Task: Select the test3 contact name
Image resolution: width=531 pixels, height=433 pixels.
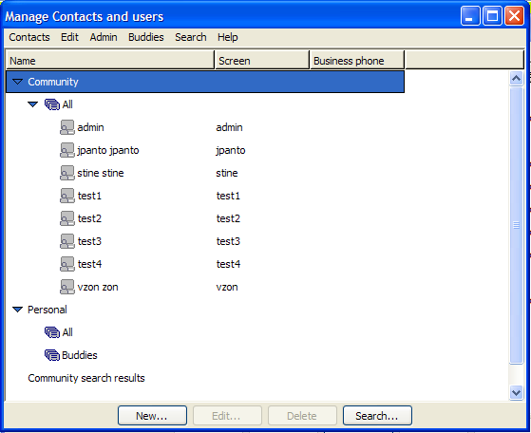Action: point(89,241)
